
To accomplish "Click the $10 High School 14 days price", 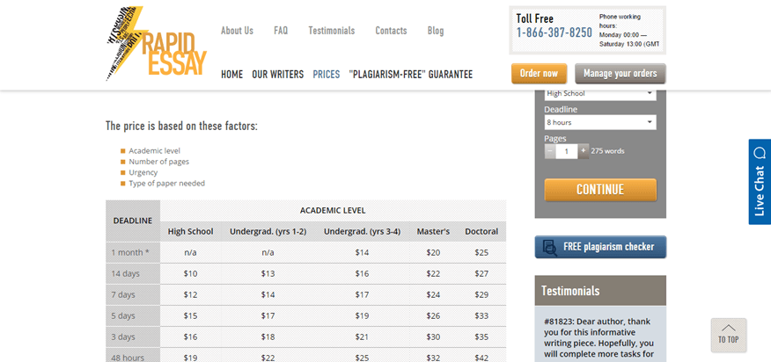I will click(x=190, y=273).
